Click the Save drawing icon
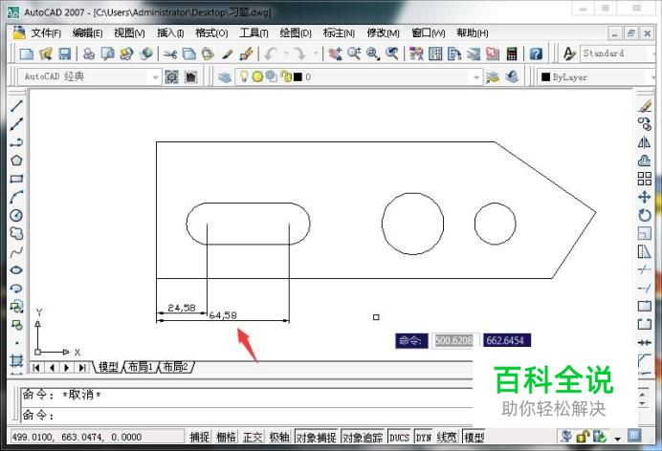This screenshot has height=451, width=662. [64, 54]
